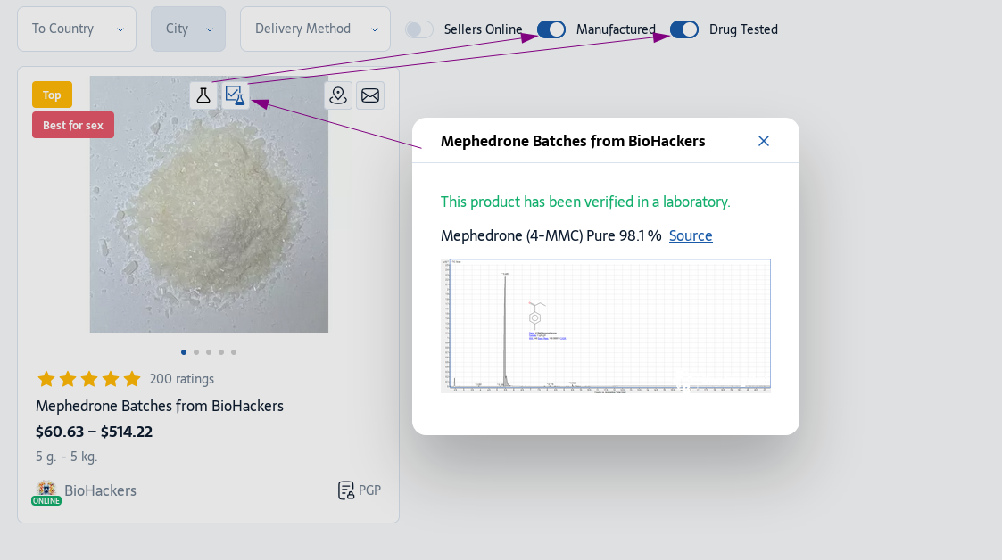The image size is (1002, 560).
Task: Click the Best for sex tag
Action: [73, 125]
